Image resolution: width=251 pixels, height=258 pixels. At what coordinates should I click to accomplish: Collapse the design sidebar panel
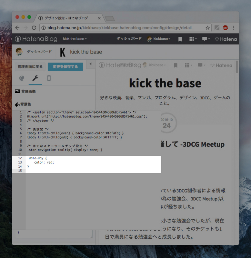pos(91,64)
